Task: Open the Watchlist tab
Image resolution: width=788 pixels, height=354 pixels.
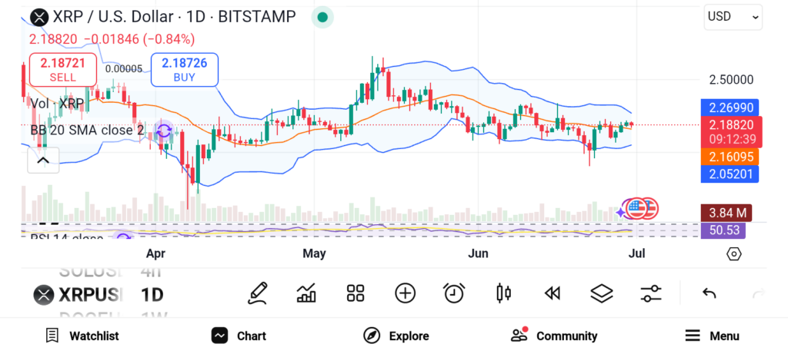Action: (x=82, y=336)
